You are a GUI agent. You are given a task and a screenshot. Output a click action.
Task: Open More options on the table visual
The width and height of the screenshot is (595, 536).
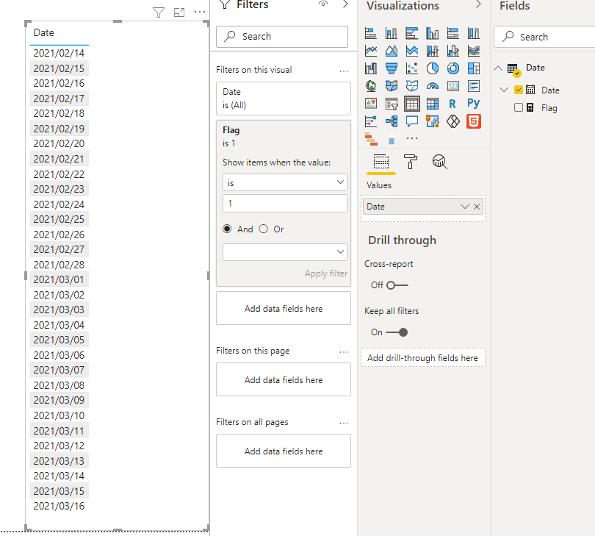click(200, 12)
